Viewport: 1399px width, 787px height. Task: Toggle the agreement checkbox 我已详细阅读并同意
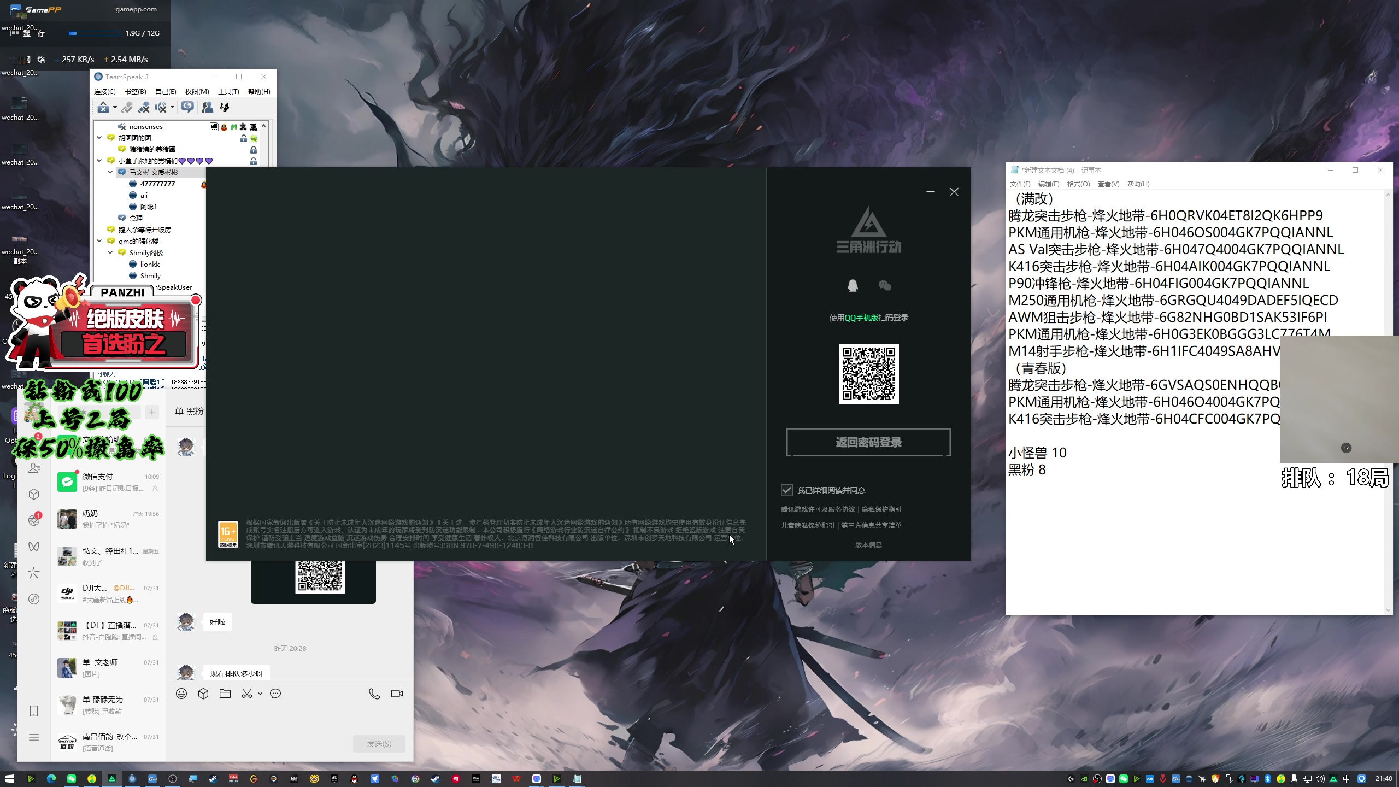point(786,490)
